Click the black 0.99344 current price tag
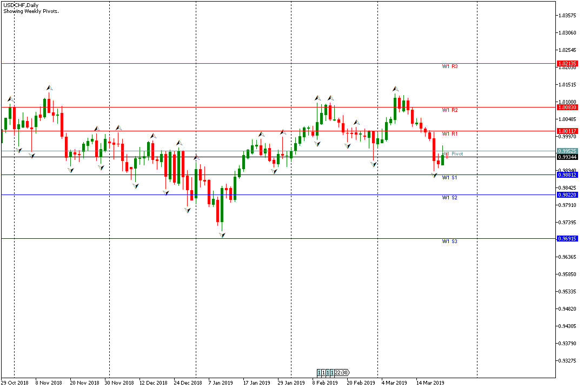 [567, 157]
